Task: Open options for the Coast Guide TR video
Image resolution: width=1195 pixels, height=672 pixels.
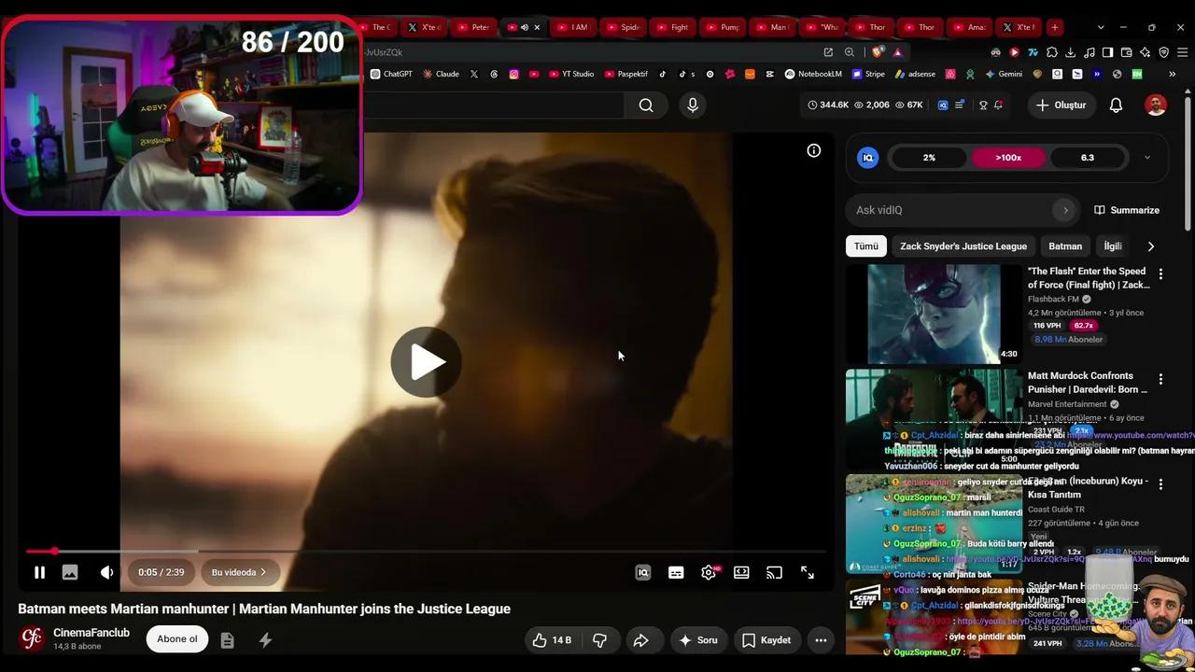Action: click(x=1160, y=484)
